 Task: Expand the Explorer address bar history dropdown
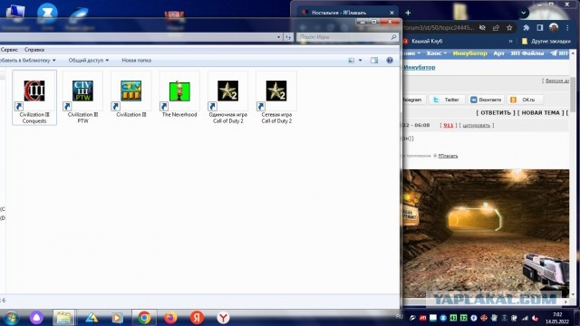tap(278, 37)
